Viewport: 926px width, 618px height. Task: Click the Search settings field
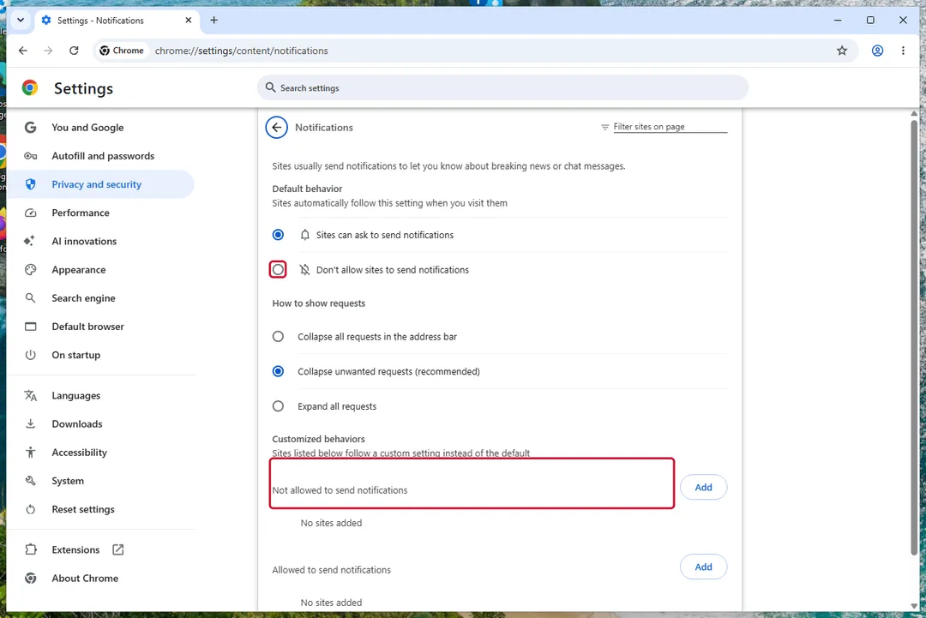(x=502, y=87)
